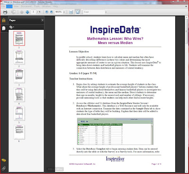Click the 'Teacher Instructions' heading
This screenshot has width=189, height=174.
tap(81, 78)
